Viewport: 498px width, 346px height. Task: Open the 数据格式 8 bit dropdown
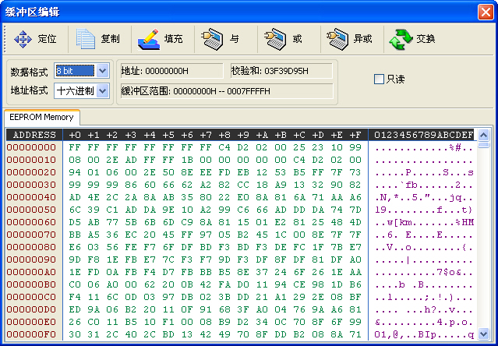click(x=103, y=71)
